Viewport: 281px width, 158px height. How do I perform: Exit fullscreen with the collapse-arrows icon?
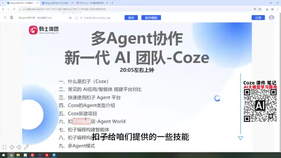click(x=4, y=147)
